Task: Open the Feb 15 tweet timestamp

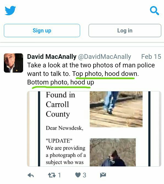Action: point(151,57)
